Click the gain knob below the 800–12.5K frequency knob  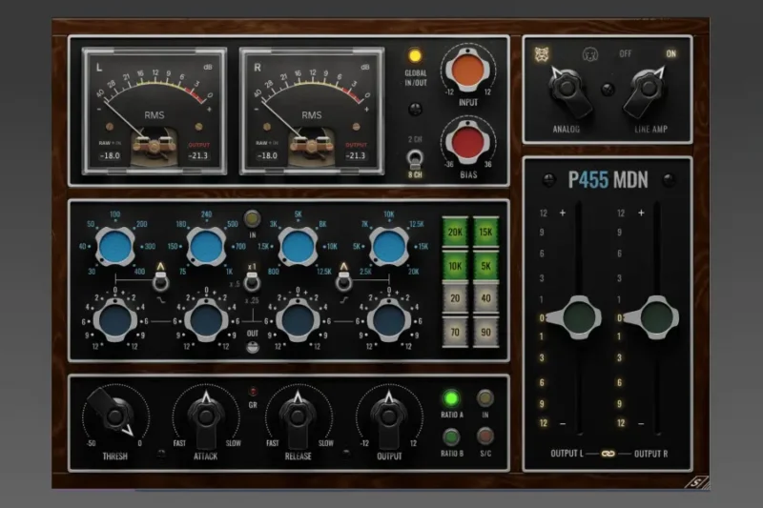[x=298, y=321]
